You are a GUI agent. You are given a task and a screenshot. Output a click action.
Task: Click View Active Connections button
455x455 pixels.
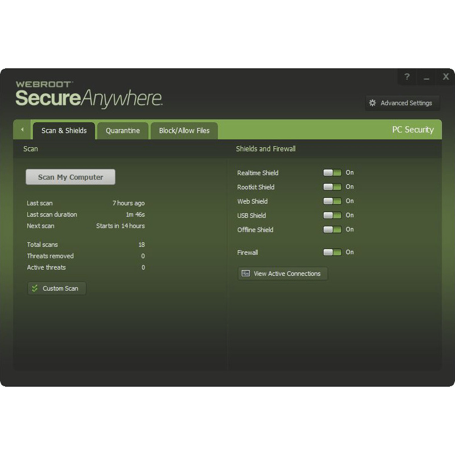coord(283,274)
